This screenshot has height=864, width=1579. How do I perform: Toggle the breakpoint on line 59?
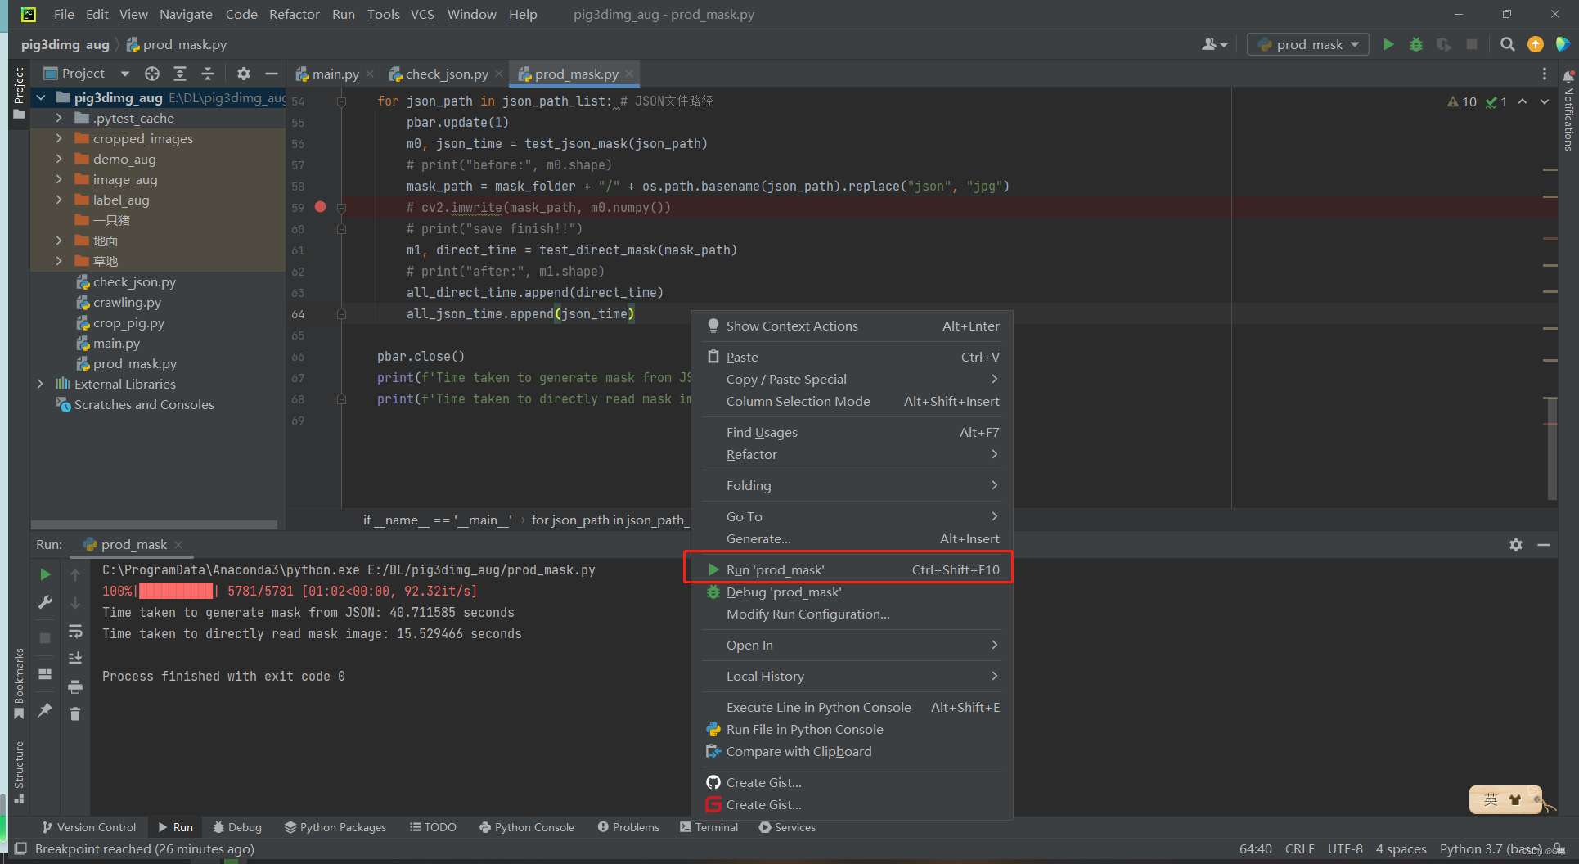(x=320, y=207)
